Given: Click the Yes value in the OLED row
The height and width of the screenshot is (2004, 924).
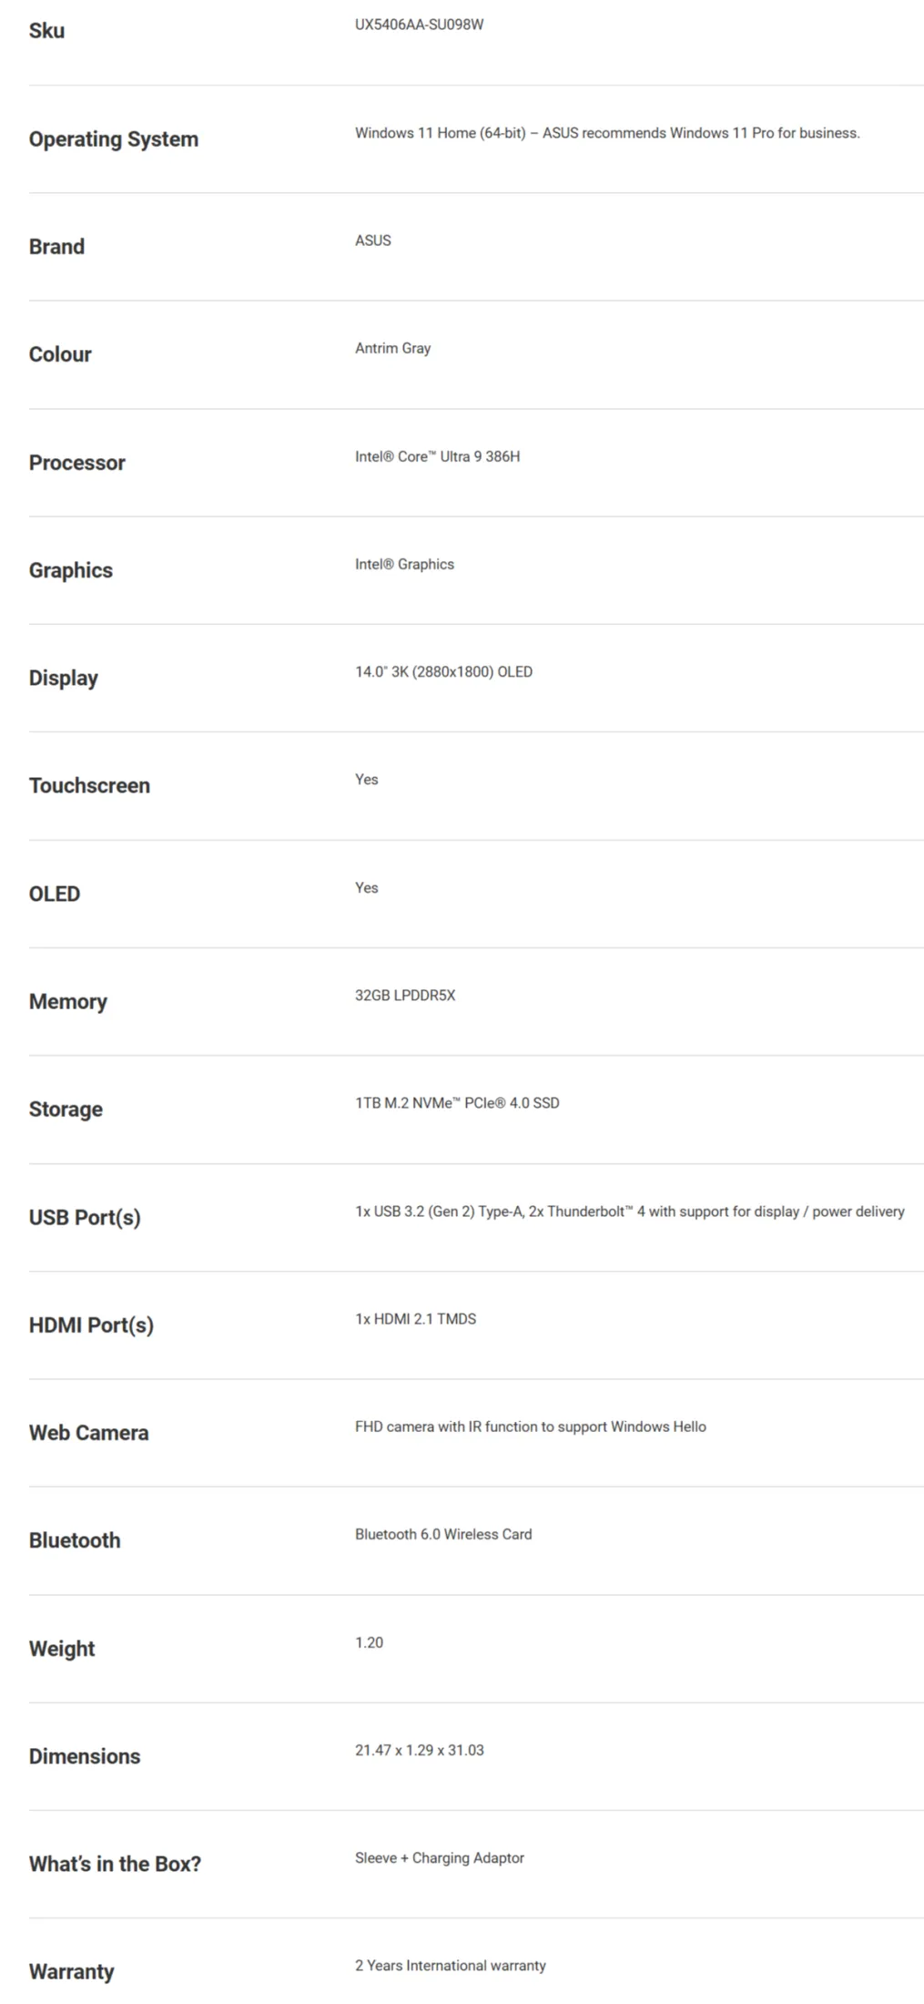Looking at the screenshot, I should pyautogui.click(x=366, y=887).
